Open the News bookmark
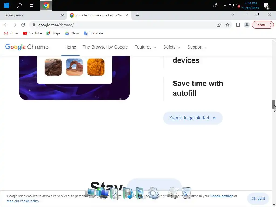 pos(72,33)
